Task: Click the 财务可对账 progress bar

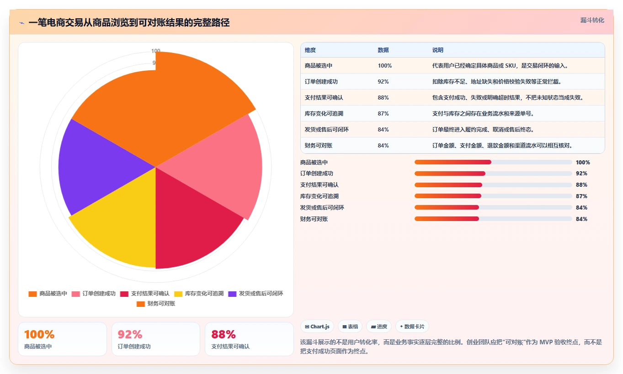Action: (493, 219)
